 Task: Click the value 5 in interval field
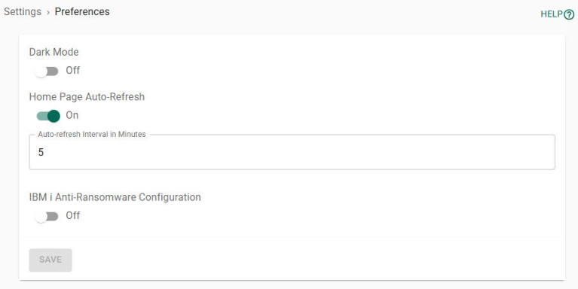pyautogui.click(x=41, y=152)
